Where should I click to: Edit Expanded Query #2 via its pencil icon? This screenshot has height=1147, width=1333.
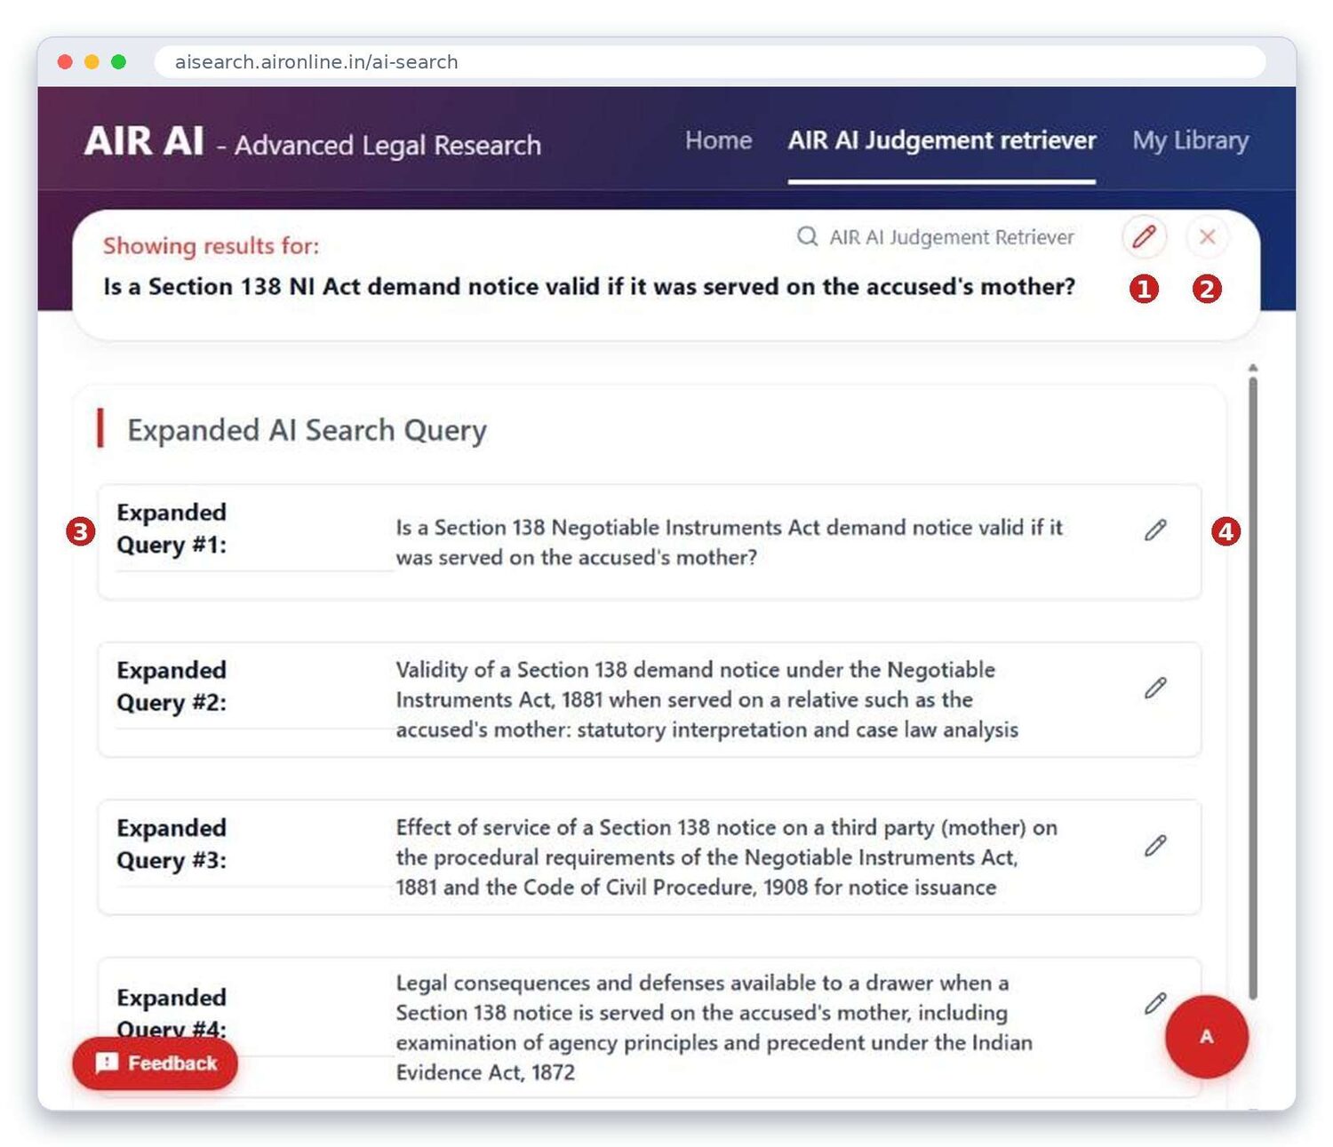(x=1155, y=688)
